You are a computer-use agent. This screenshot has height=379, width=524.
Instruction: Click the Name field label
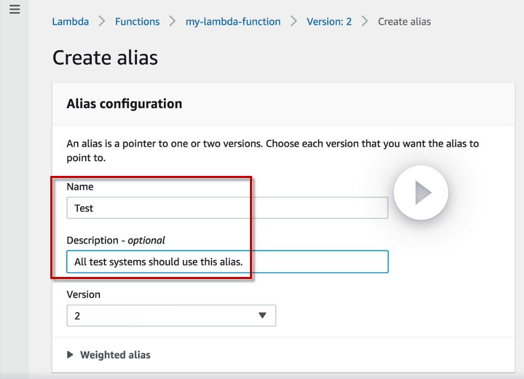[x=80, y=186]
